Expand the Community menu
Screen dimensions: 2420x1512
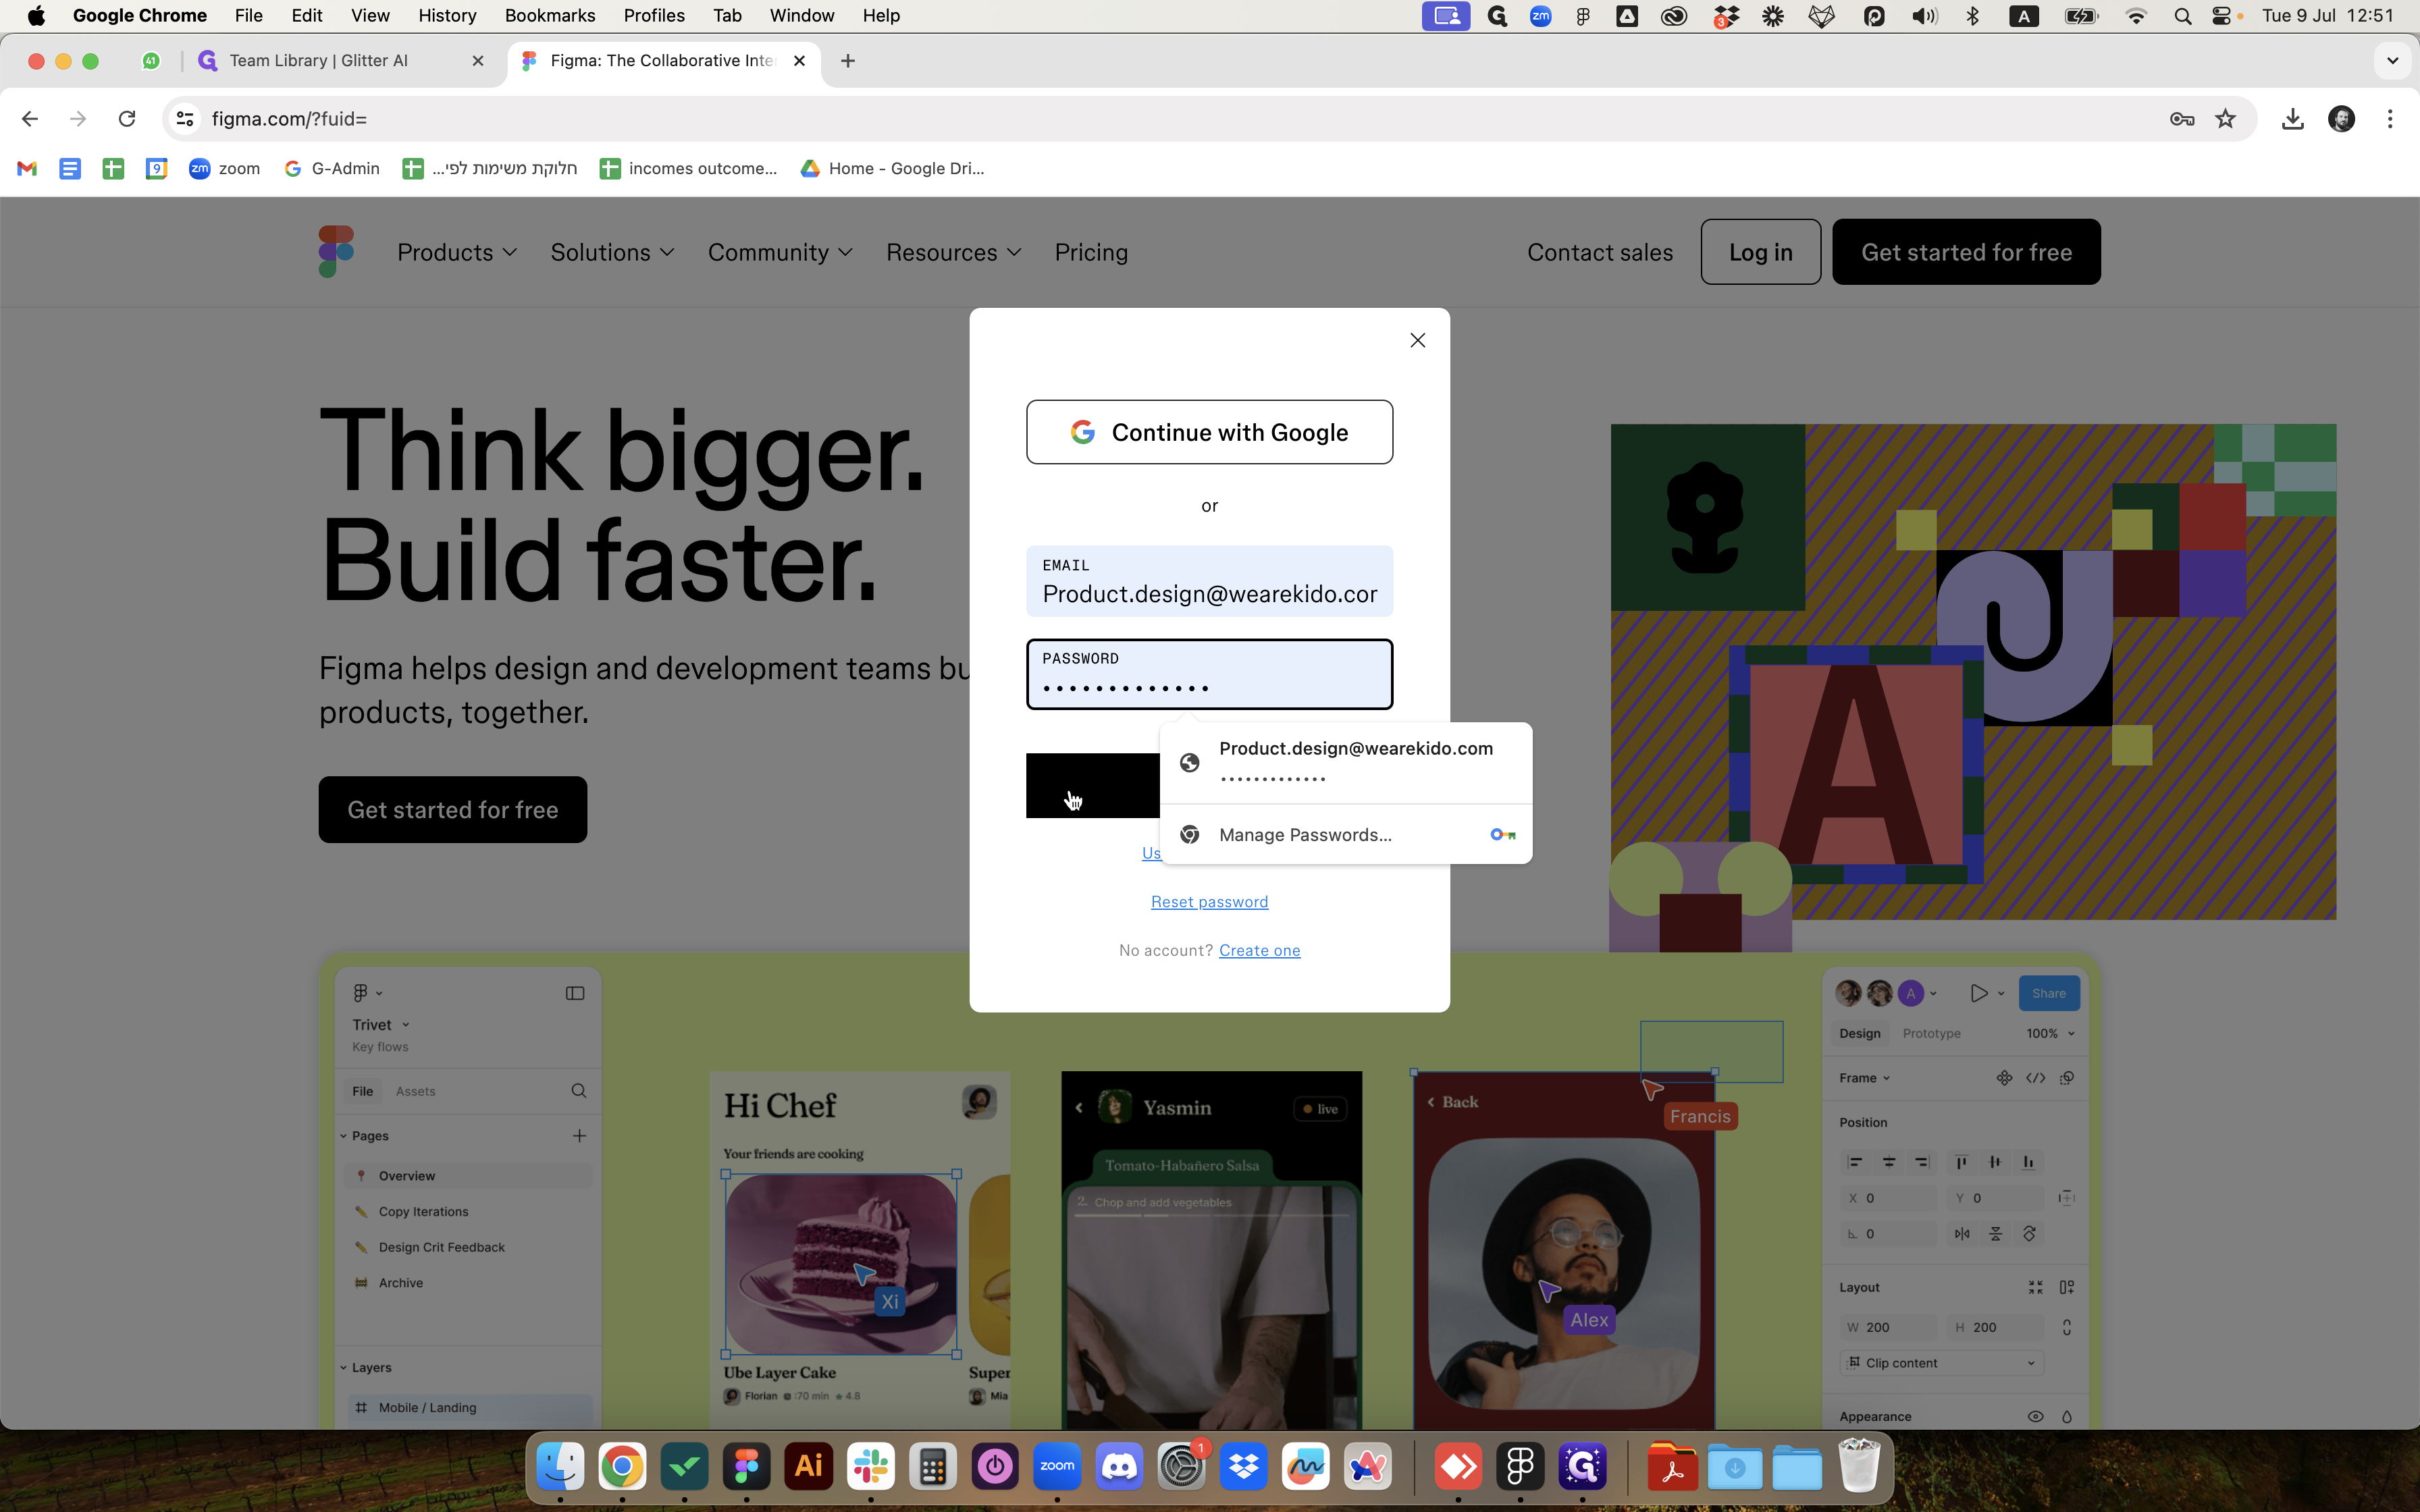coord(780,252)
